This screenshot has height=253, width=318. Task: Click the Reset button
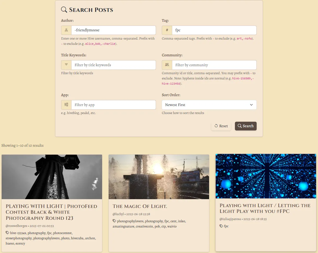click(x=221, y=126)
